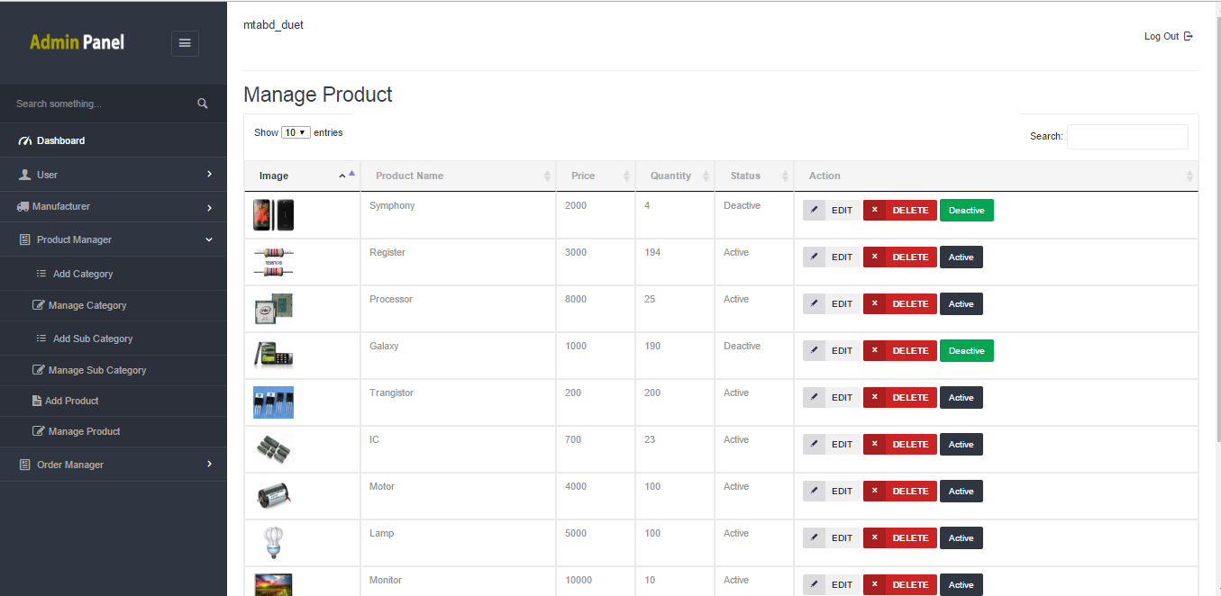1221x596 pixels.
Task: Toggle the green Deactive button for Symphony
Action: (x=966, y=210)
